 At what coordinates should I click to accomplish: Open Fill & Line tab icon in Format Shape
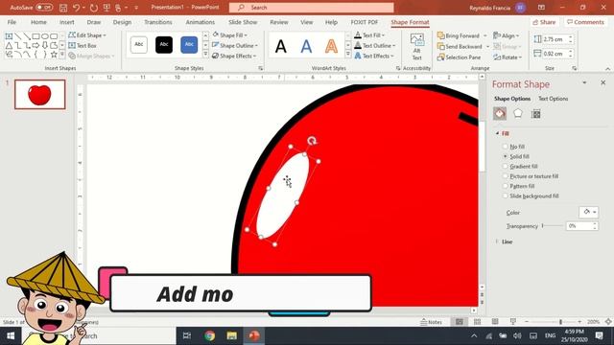tap(500, 113)
